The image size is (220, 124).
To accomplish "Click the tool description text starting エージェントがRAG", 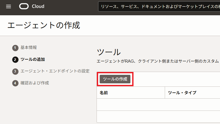I will 158,61.
